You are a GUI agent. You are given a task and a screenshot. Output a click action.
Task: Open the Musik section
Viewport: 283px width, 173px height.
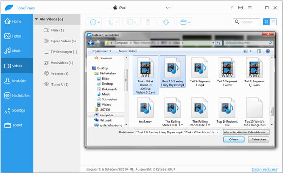pos(17,51)
